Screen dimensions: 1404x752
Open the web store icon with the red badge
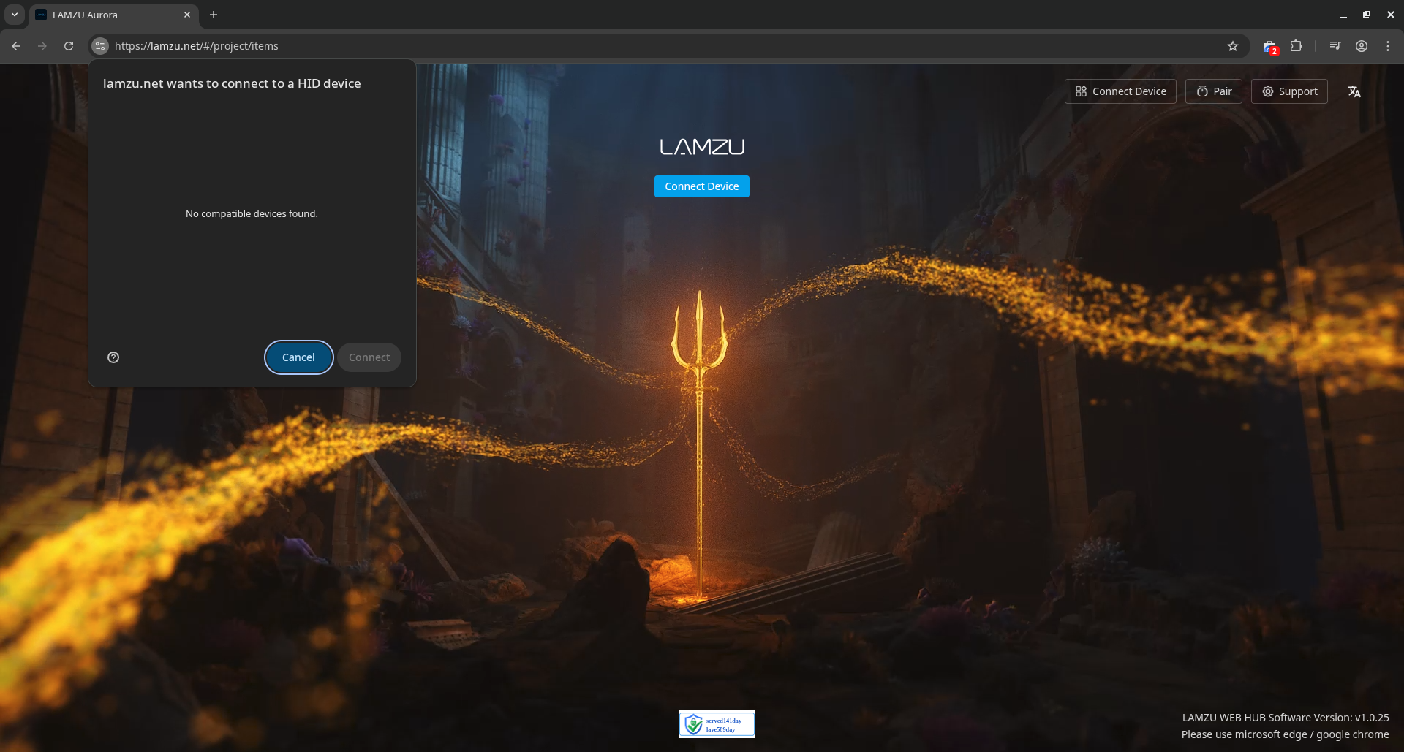coord(1270,46)
